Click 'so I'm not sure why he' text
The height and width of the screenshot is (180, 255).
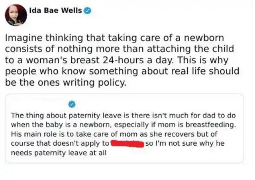pos(185,144)
